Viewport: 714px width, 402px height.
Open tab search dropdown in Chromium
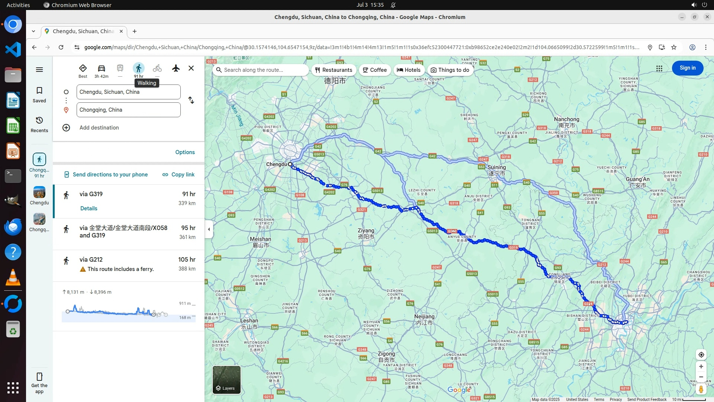pos(33,31)
